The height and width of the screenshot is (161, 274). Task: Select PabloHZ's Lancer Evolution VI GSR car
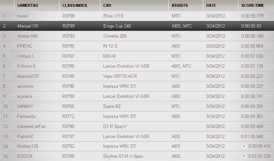pyautogui.click(x=126, y=136)
